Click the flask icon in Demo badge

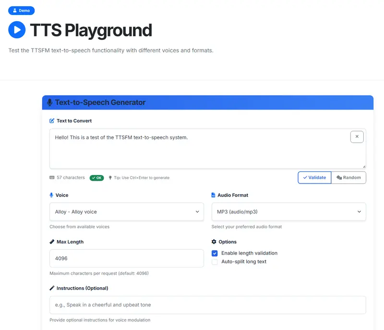[x=14, y=11]
